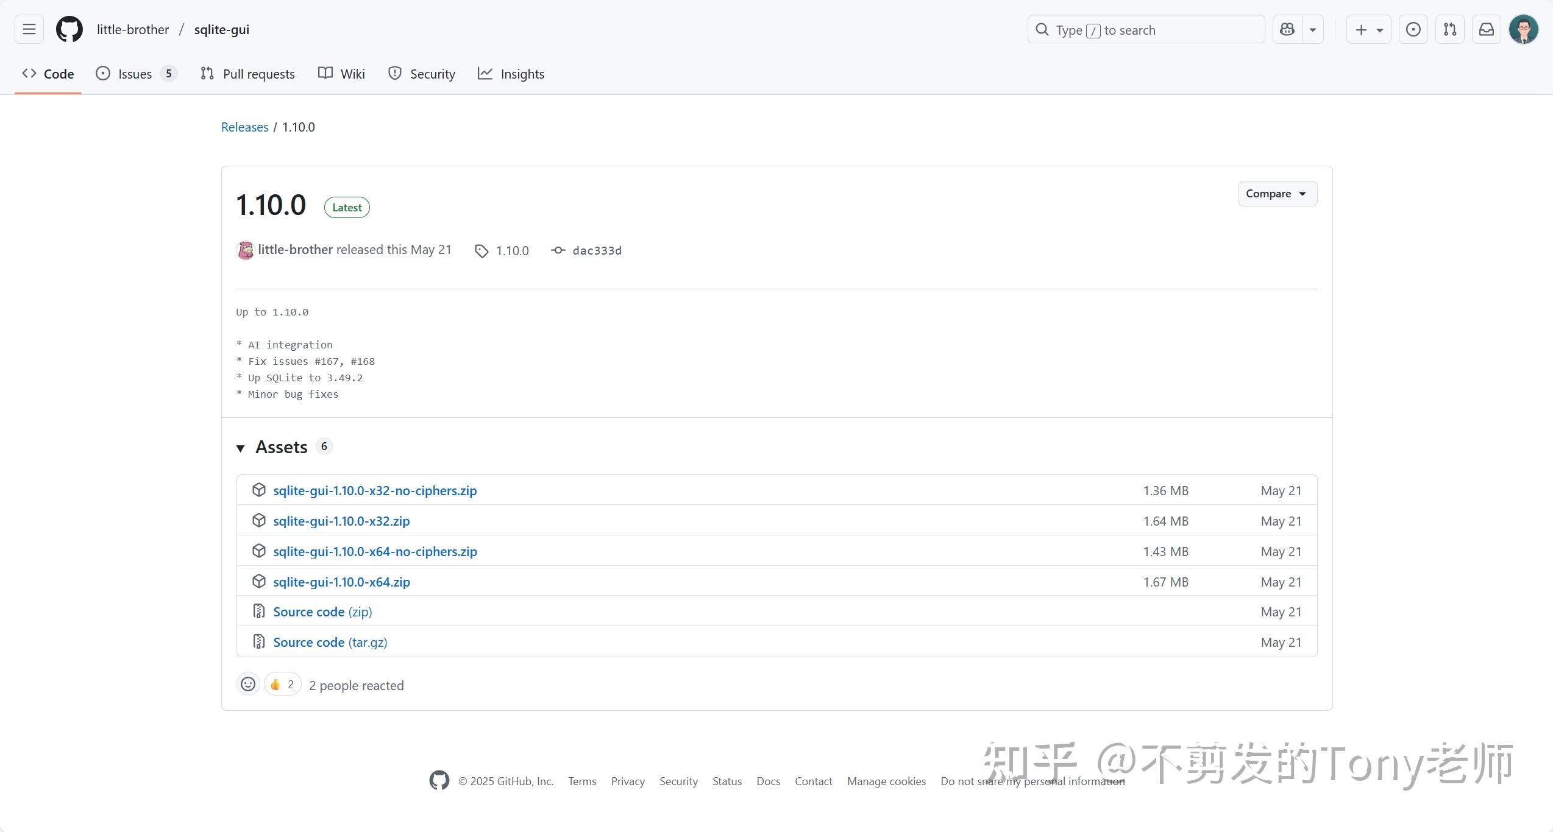The width and height of the screenshot is (1553, 832).
Task: Add a reaction with the smiley icon
Action: (x=247, y=684)
